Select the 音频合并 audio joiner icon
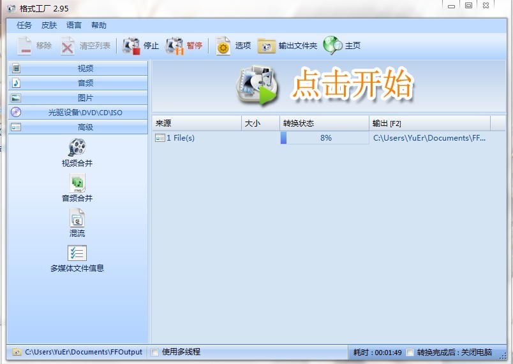The image size is (513, 364). 77,183
